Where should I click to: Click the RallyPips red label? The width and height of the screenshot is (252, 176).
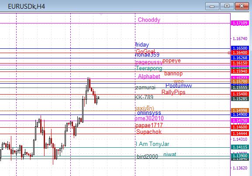point(173,92)
